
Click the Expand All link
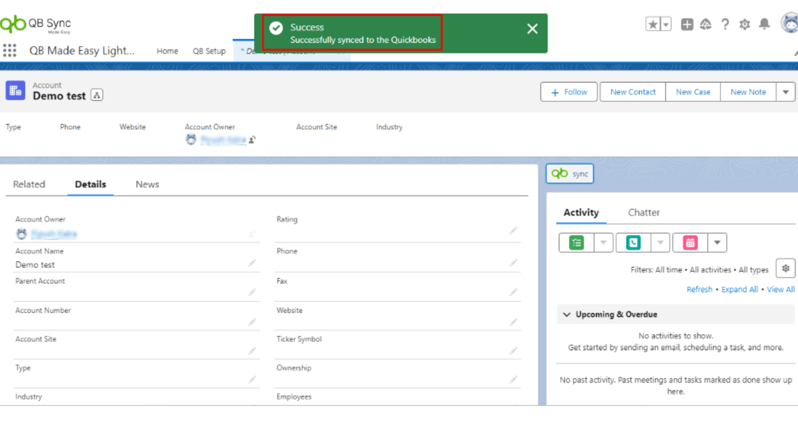point(739,290)
